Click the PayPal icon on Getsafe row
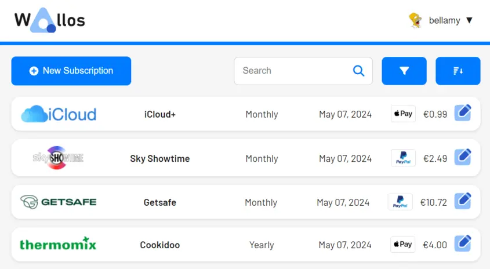Image resolution: width=490 pixels, height=269 pixels. pyautogui.click(x=400, y=202)
